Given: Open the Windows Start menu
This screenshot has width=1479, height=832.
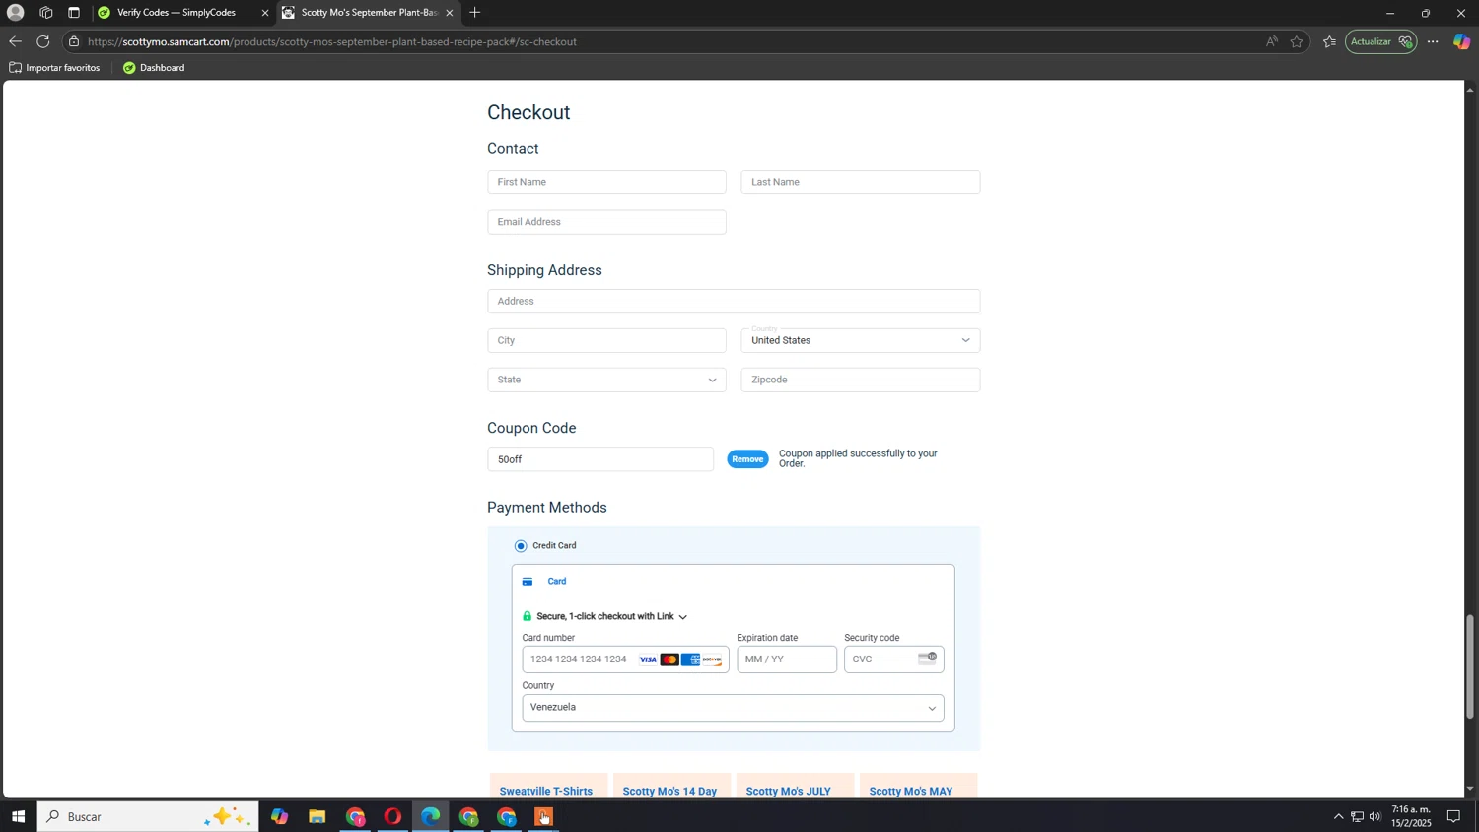Looking at the screenshot, I should pos(18,816).
